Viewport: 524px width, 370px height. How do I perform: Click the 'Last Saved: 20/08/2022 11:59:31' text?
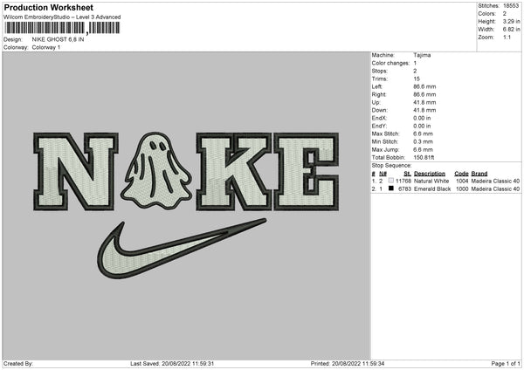(172, 364)
